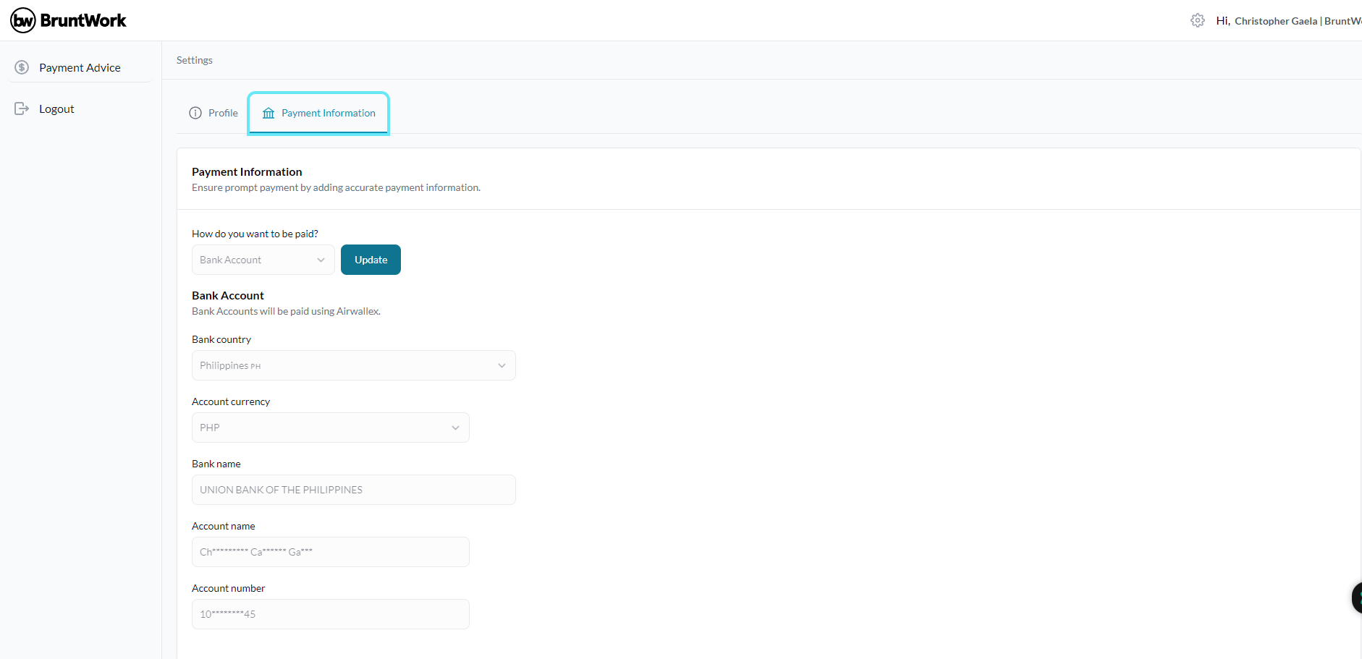
Task: Select Logout in sidebar
Action: tap(56, 109)
